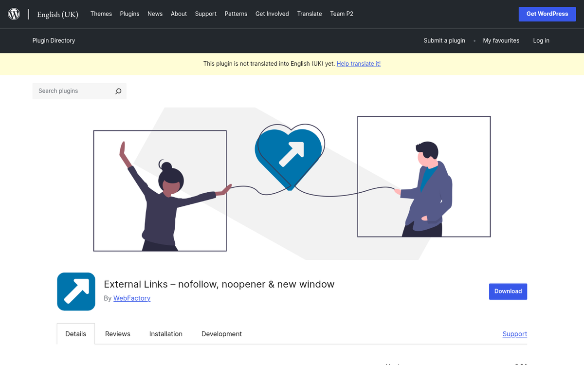
Task: Open the Themes menu item
Action: [101, 14]
